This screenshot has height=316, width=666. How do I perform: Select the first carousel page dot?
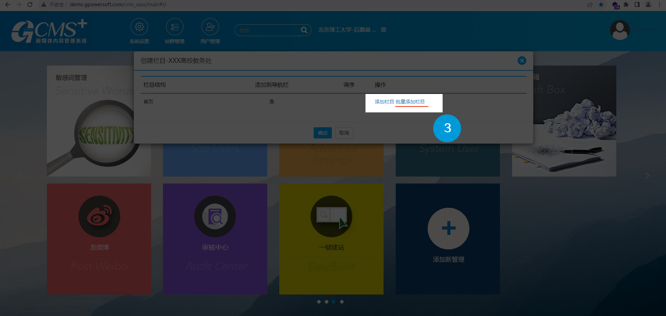pos(319,302)
